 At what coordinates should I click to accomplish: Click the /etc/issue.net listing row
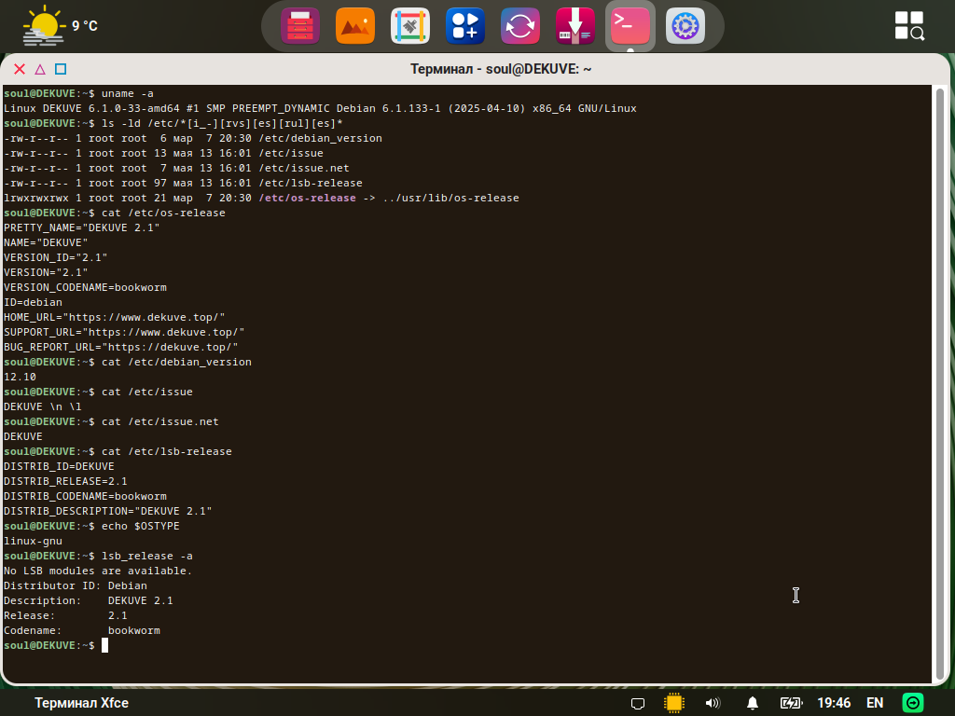pos(176,168)
